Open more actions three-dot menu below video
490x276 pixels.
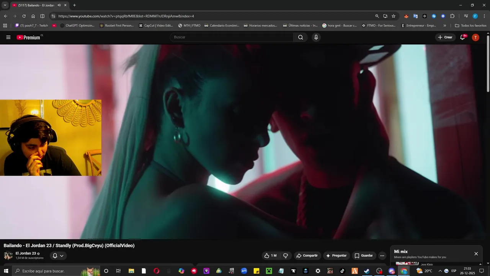pyautogui.click(x=382, y=256)
